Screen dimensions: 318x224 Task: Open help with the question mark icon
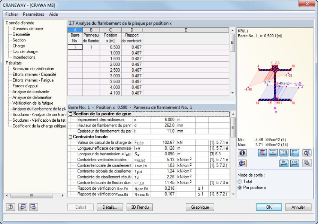(x=10, y=207)
